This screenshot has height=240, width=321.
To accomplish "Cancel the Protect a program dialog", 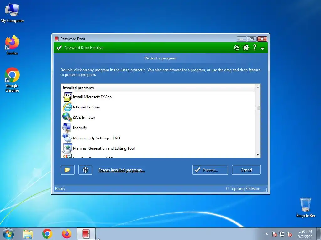I will [x=246, y=170].
